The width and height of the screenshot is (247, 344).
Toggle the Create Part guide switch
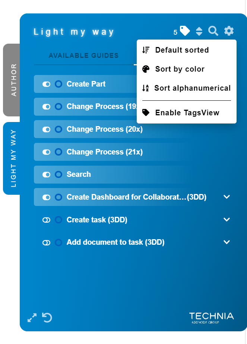[47, 84]
